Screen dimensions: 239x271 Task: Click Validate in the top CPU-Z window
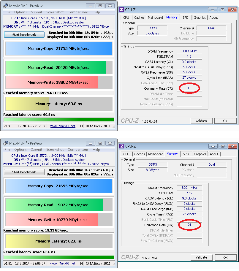coord(201,121)
